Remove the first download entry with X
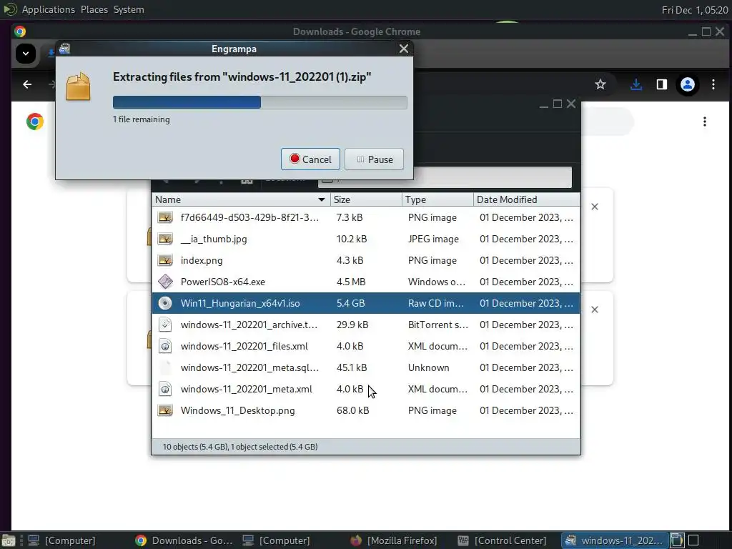This screenshot has width=732, height=549. tap(594, 207)
